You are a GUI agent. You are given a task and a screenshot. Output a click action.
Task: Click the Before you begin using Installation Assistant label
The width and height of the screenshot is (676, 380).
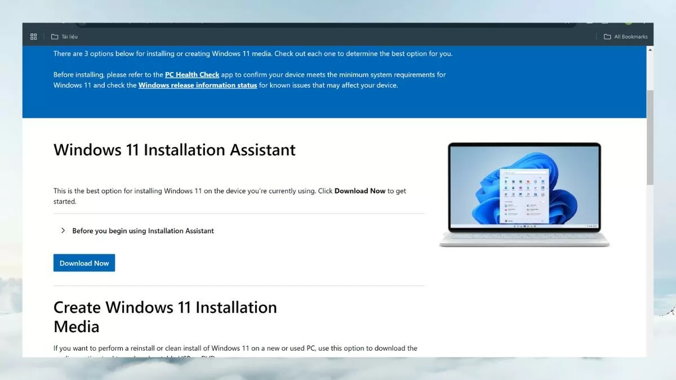pos(143,231)
